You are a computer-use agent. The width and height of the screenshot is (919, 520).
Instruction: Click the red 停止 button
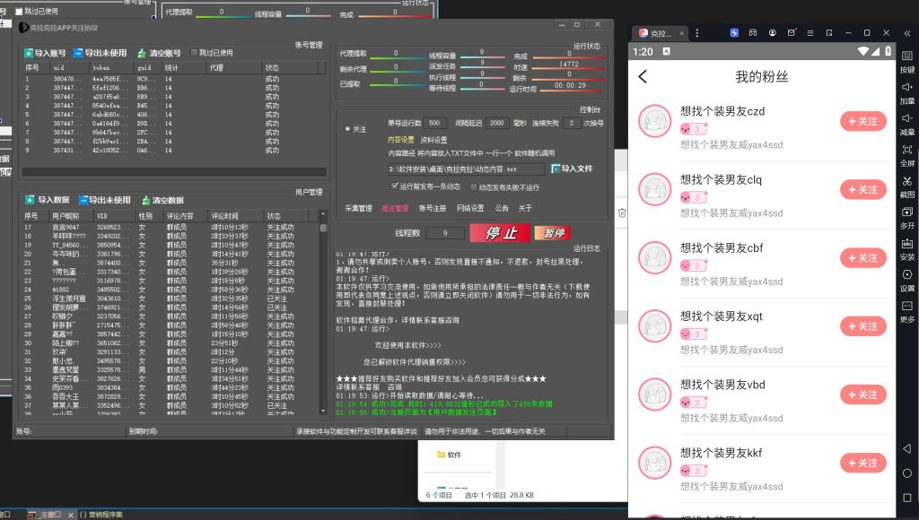tap(500, 233)
